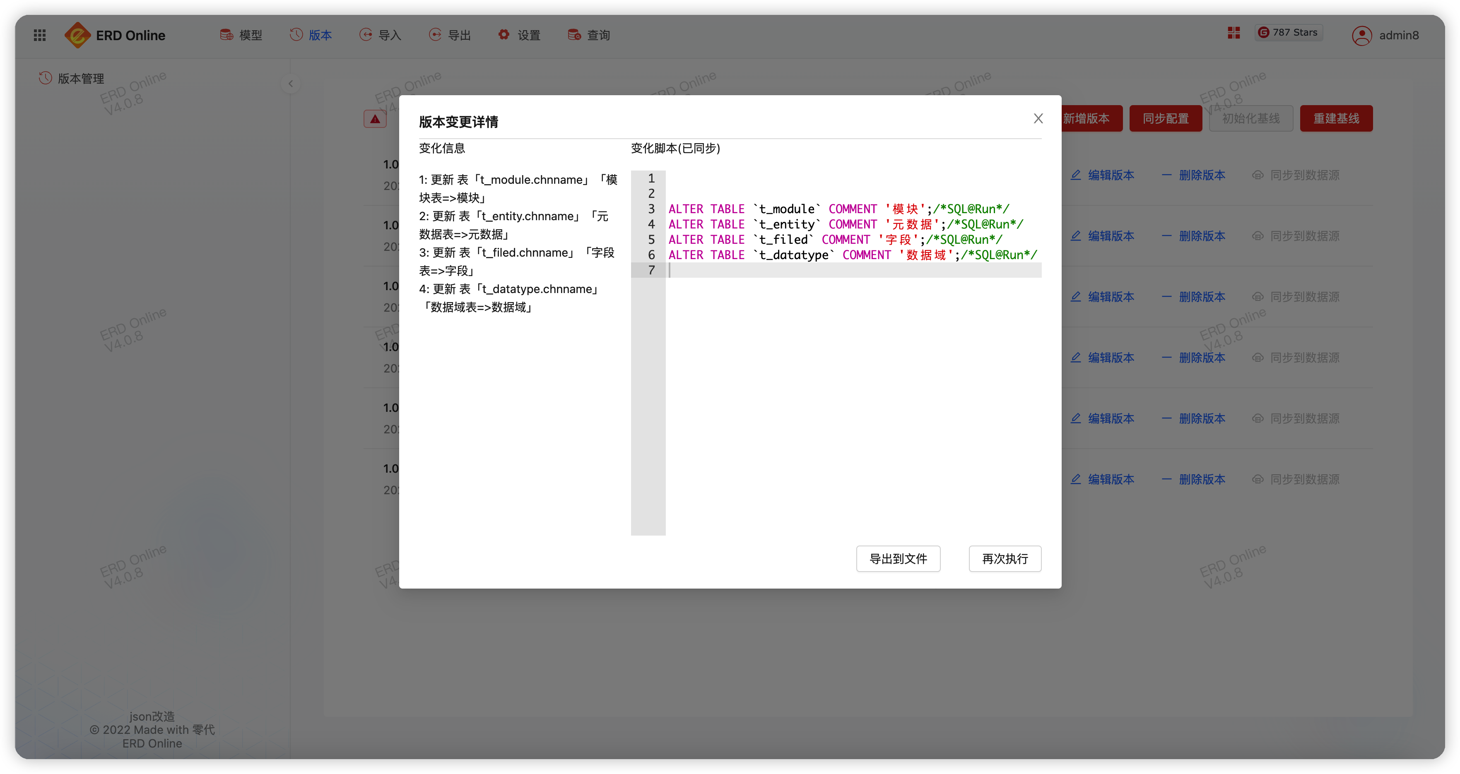Click 删除版本 in the third version row

[x=1194, y=297]
